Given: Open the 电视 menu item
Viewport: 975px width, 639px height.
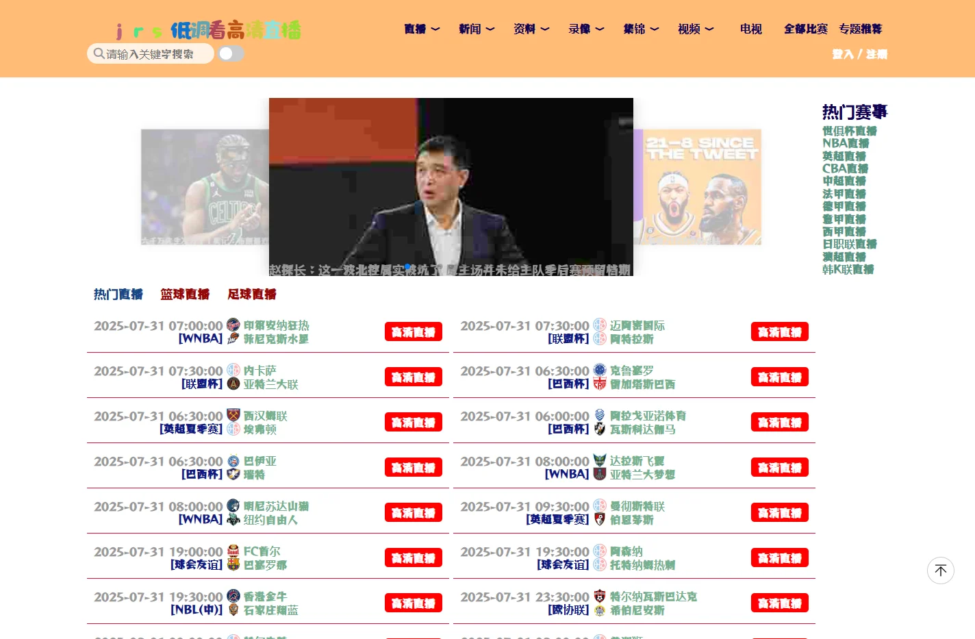Looking at the screenshot, I should pos(750,29).
